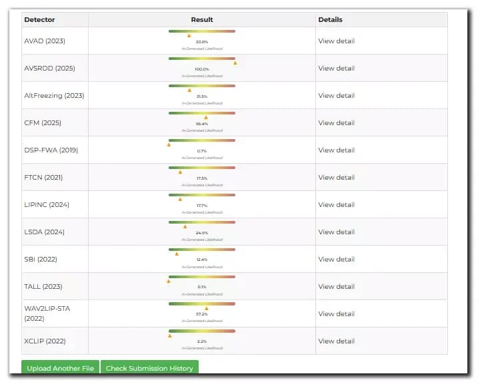View WAV2LIP-STA (2022) detail page

pos(336,314)
